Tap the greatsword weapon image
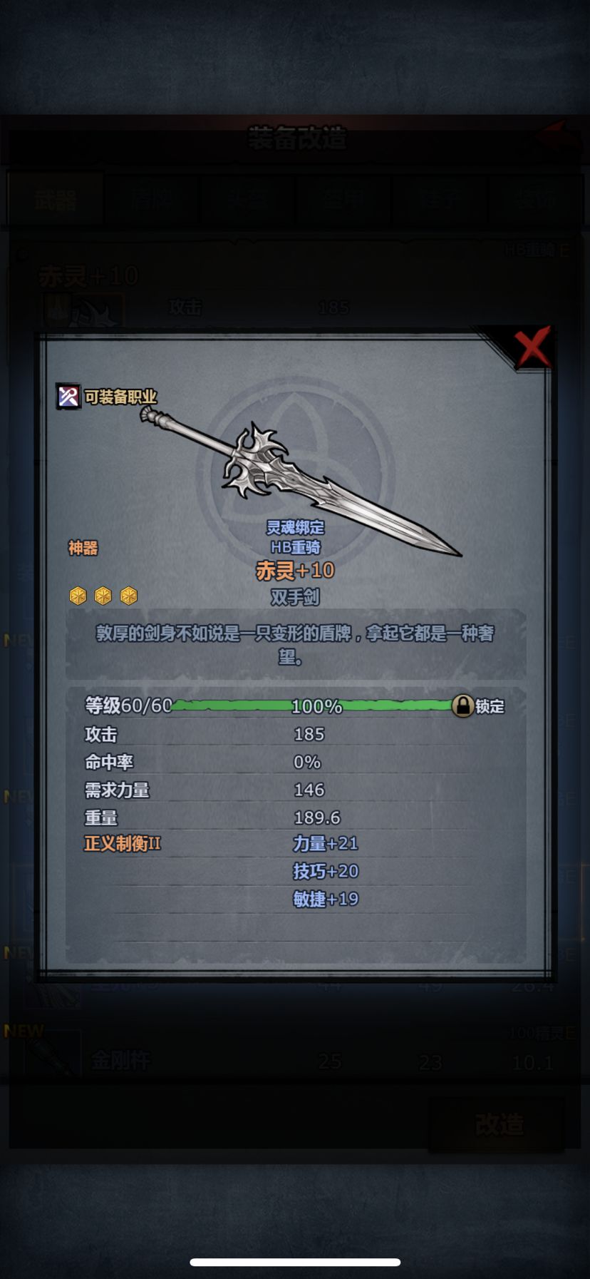 [299, 481]
